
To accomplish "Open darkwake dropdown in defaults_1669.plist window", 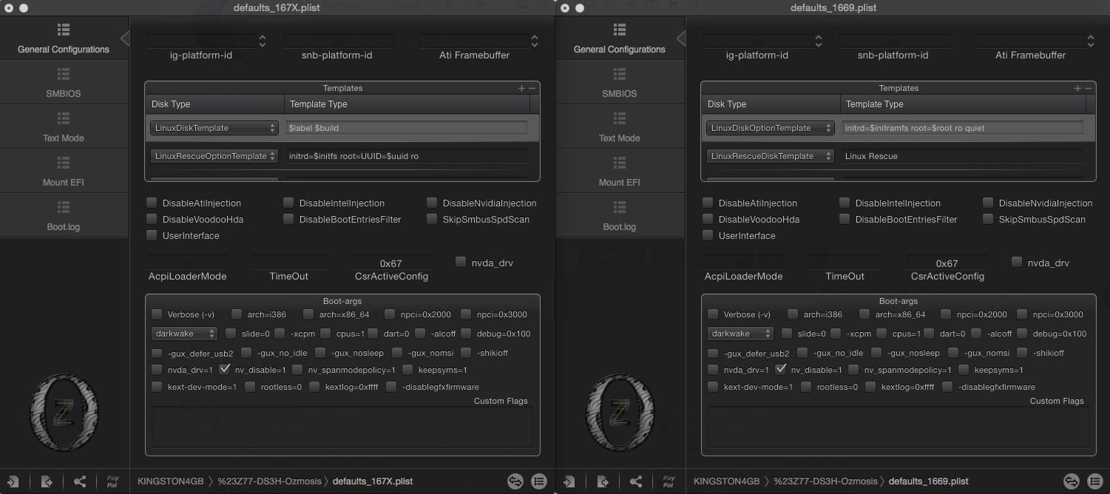I will point(740,334).
